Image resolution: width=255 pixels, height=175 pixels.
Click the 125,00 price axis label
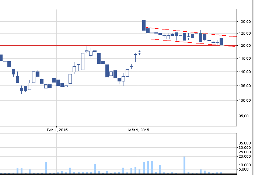[x=245, y=34]
